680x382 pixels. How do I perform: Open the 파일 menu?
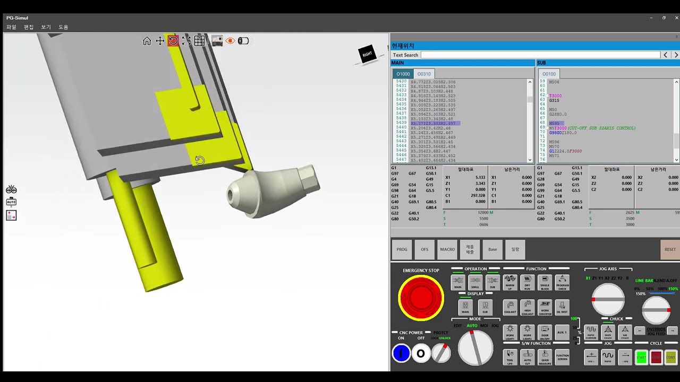pos(11,27)
